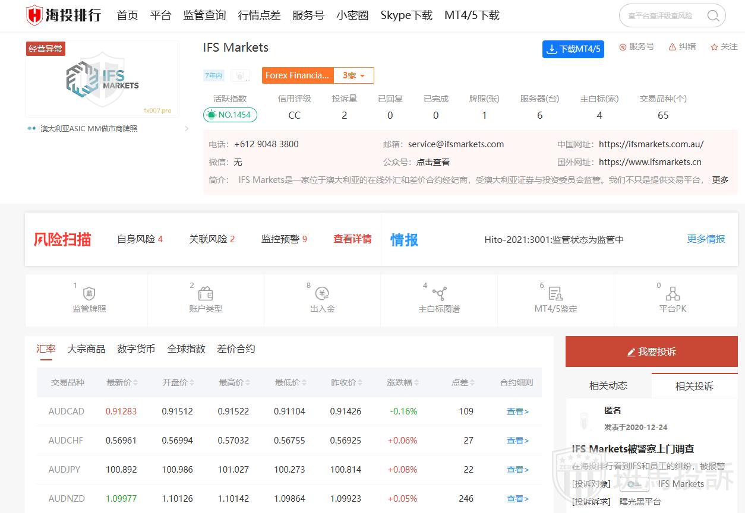Click the 海投排行 site logo
Image resolution: width=745 pixels, height=513 pixels.
click(x=64, y=15)
